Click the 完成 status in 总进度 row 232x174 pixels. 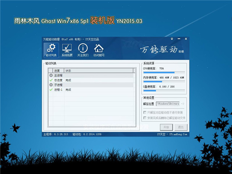pos(68,80)
